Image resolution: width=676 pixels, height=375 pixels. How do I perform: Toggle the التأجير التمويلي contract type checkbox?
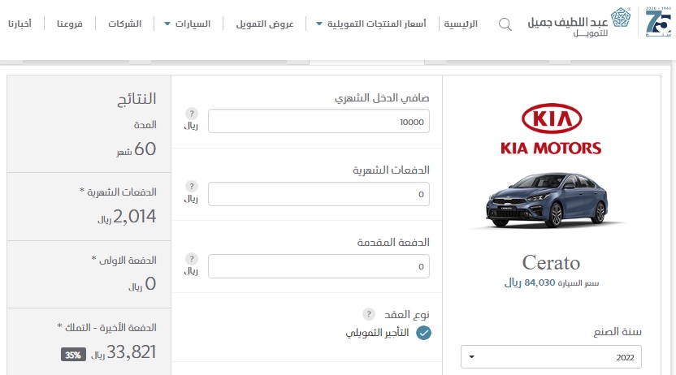click(423, 333)
